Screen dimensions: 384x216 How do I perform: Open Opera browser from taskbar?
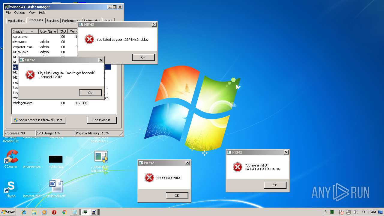coord(54,212)
